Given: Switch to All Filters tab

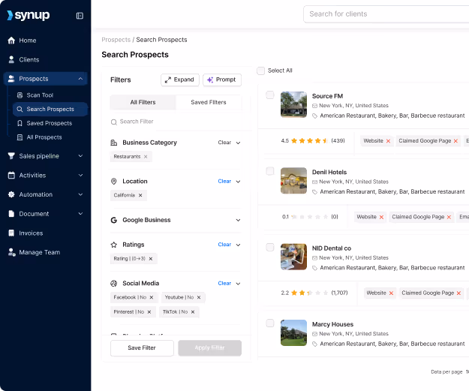Looking at the screenshot, I should point(143,102).
